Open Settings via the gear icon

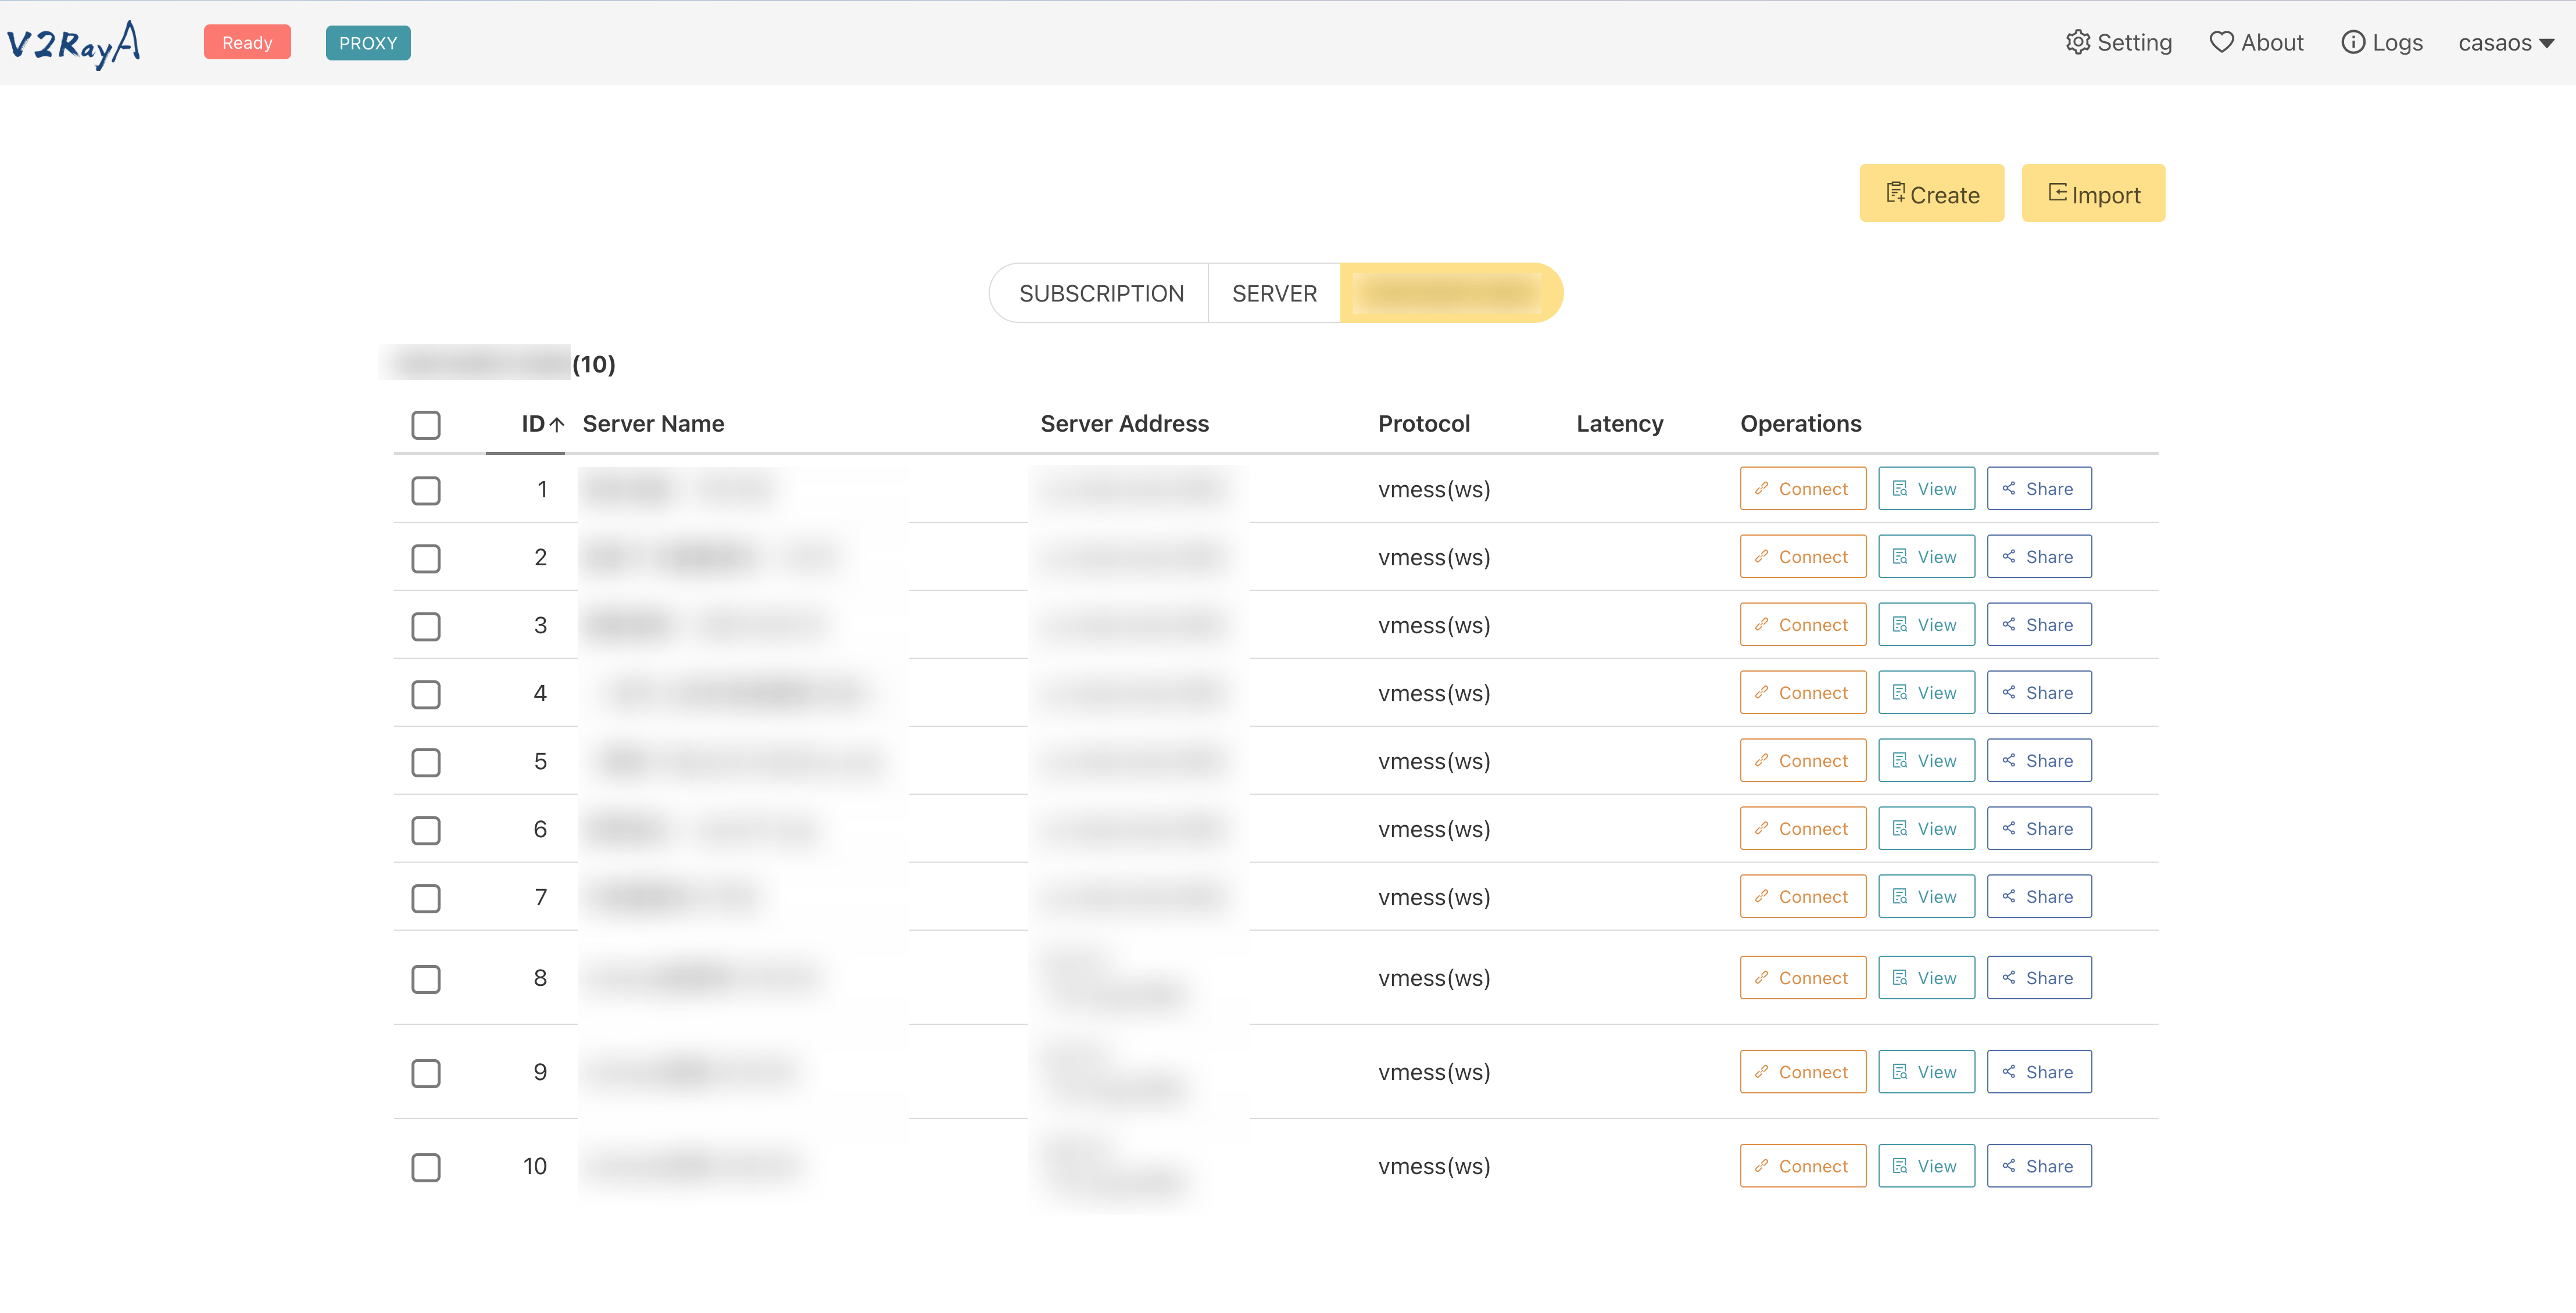point(2078,42)
